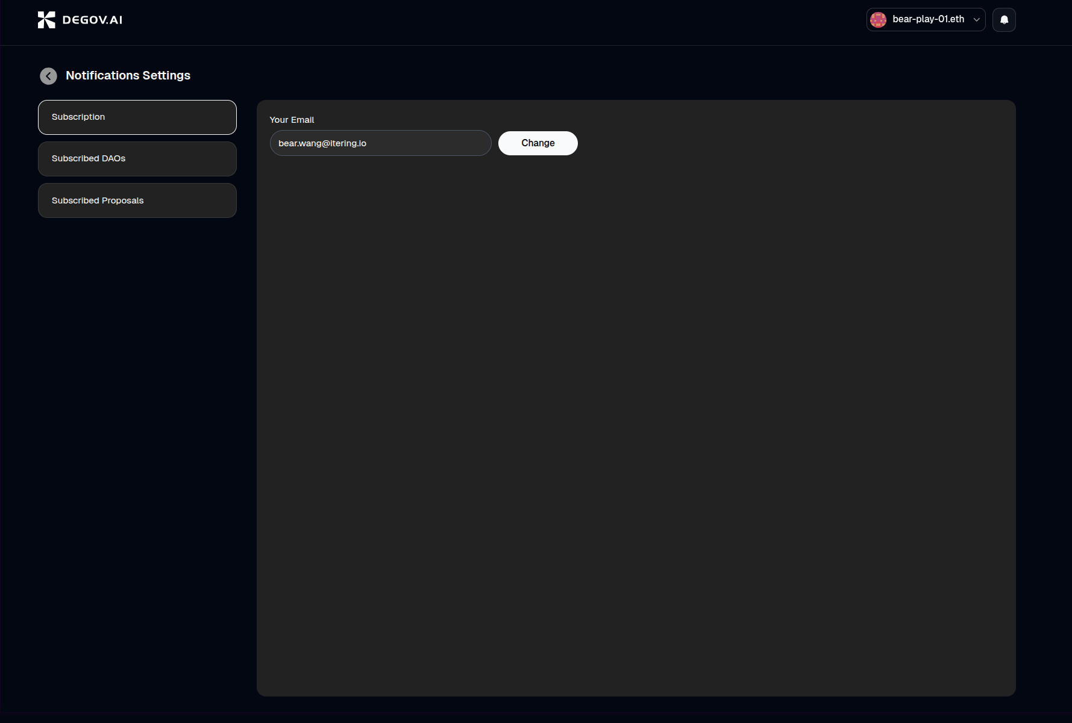Click the Notifications Settings heading
The image size is (1072, 723).
[128, 75]
